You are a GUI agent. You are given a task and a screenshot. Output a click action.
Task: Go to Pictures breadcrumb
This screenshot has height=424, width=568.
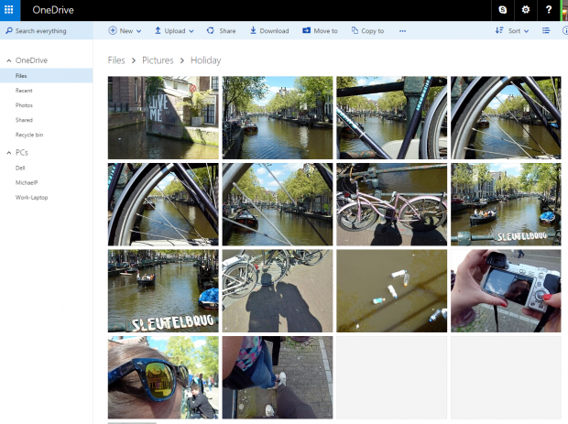pos(158,60)
